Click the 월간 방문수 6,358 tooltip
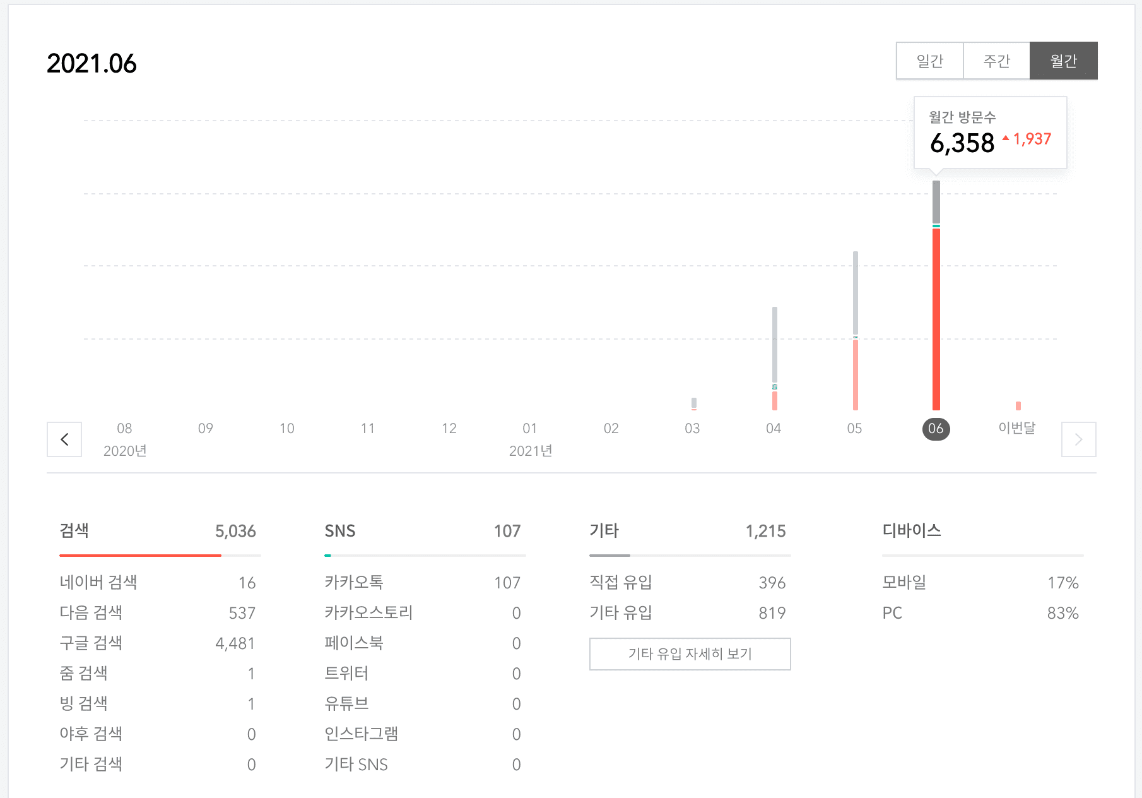The width and height of the screenshot is (1142, 798). [991, 133]
